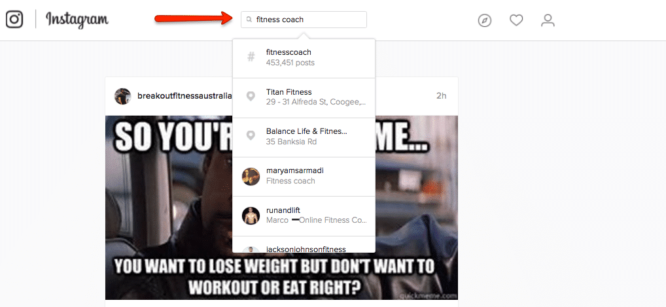
Task: Open the profile person icon
Action: (548, 20)
